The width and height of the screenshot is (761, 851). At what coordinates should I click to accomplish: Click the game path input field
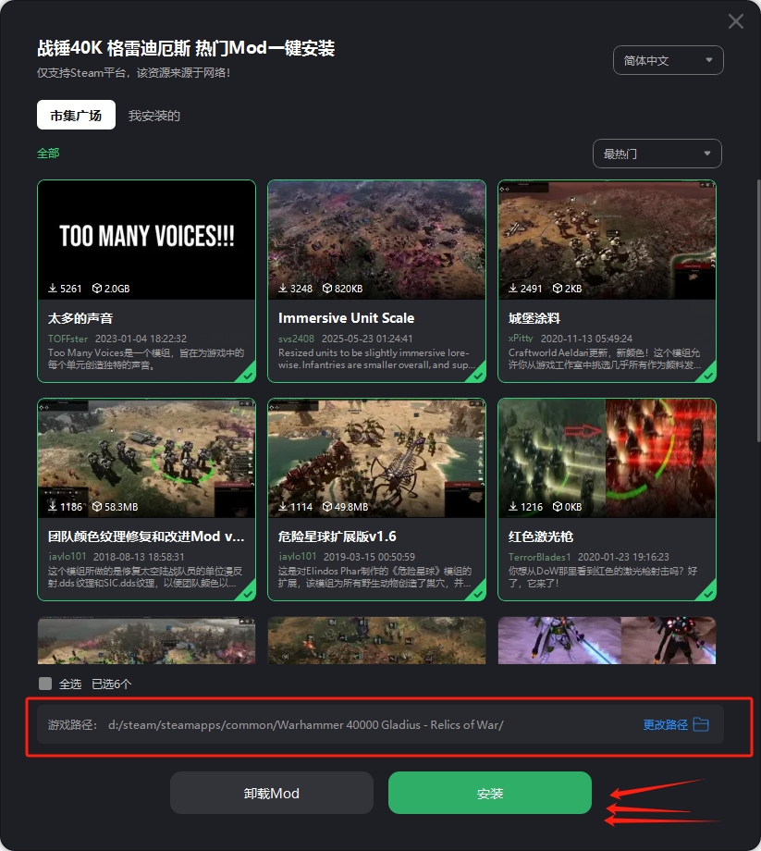tap(380, 724)
